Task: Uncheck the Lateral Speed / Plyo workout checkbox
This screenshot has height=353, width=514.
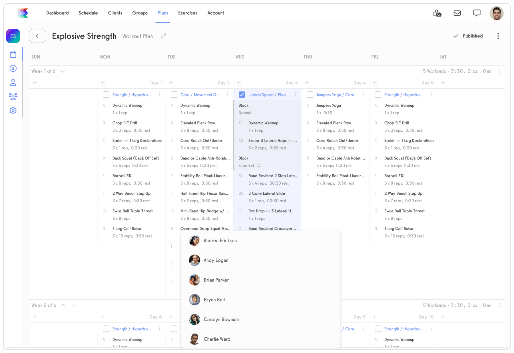Action: click(242, 95)
